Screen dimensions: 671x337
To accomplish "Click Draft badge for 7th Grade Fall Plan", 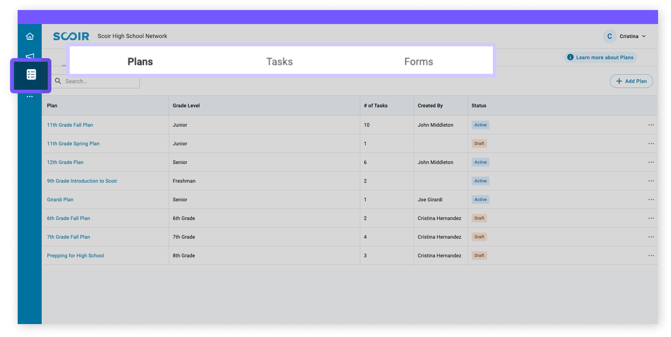I will pyautogui.click(x=479, y=237).
